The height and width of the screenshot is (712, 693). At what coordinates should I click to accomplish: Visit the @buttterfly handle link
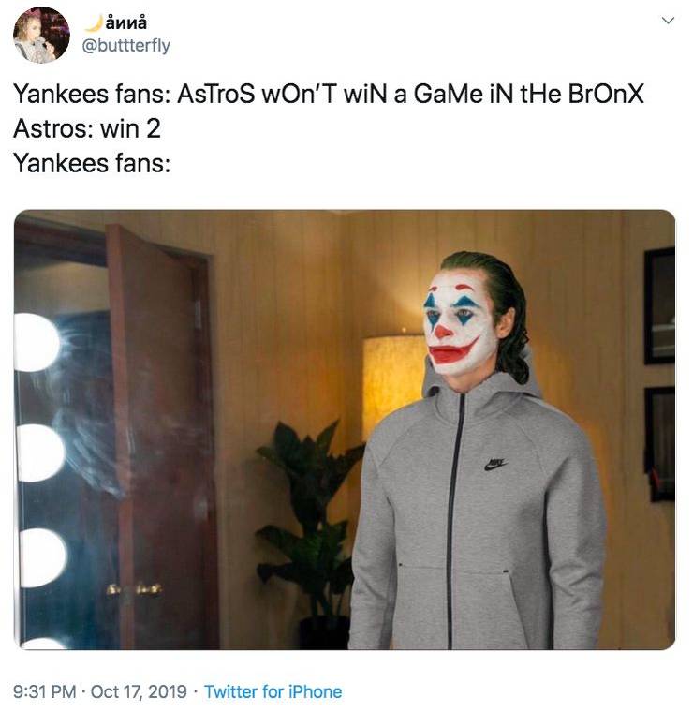[x=125, y=45]
